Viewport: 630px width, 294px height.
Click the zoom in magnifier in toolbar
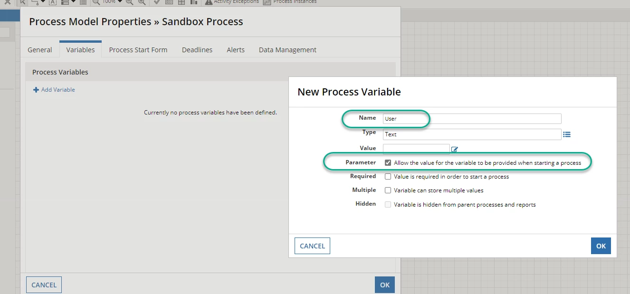coord(142,2)
